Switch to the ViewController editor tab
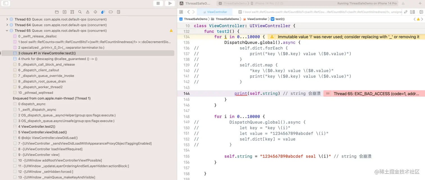Image resolution: width=425 pixels, height=180 pixels. (x=215, y=12)
